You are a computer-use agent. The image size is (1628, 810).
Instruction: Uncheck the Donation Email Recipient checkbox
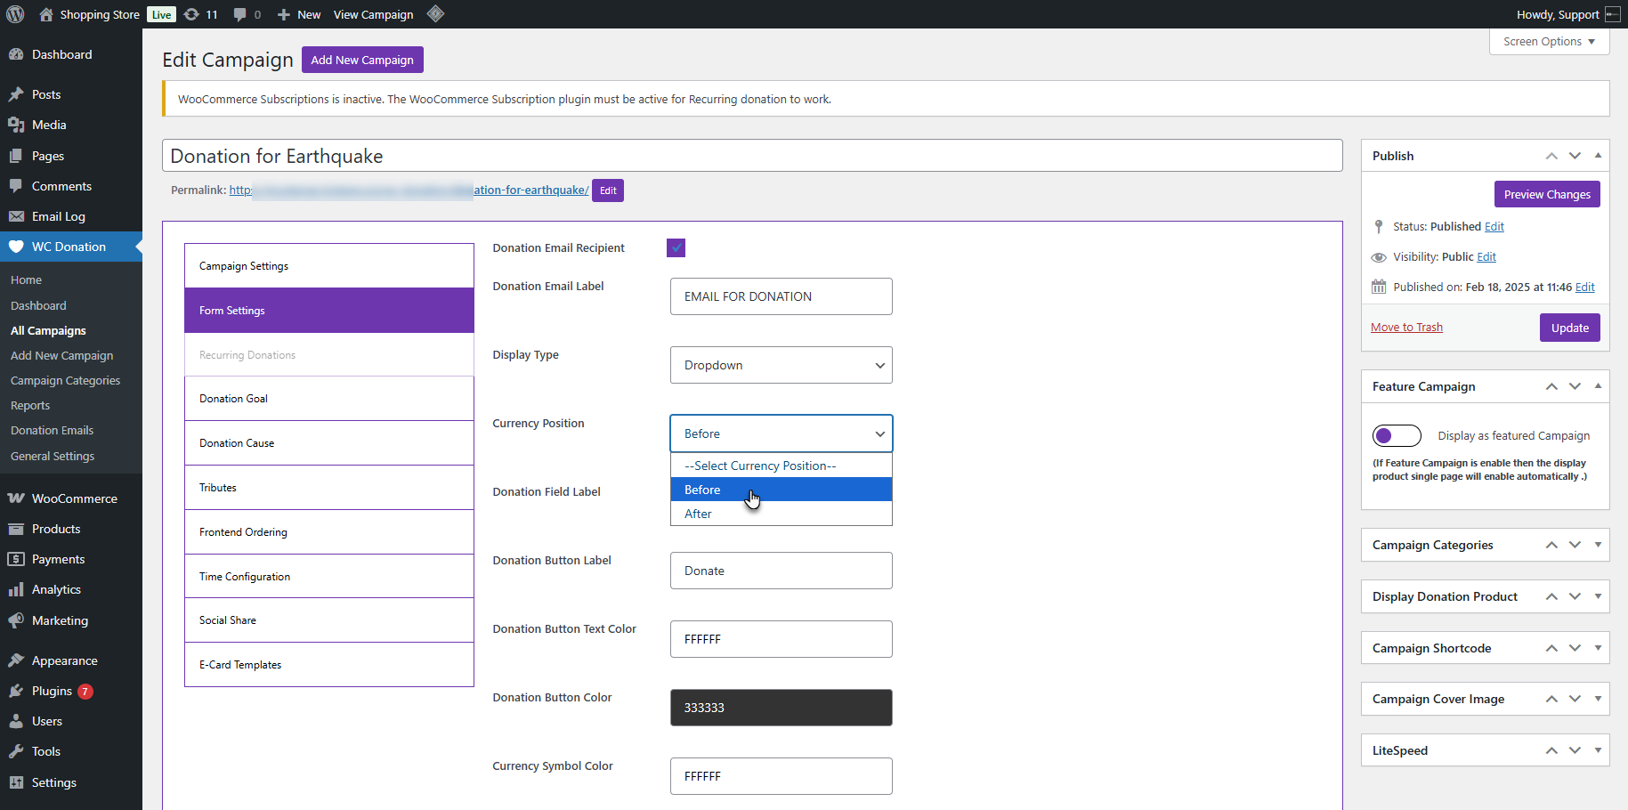tap(676, 248)
